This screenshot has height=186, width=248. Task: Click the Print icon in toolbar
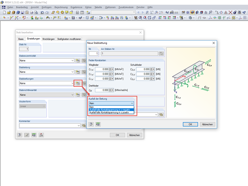click(32, 12)
